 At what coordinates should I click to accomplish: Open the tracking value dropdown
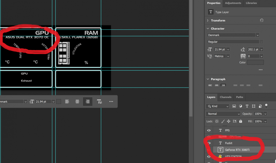(x=262, y=56)
